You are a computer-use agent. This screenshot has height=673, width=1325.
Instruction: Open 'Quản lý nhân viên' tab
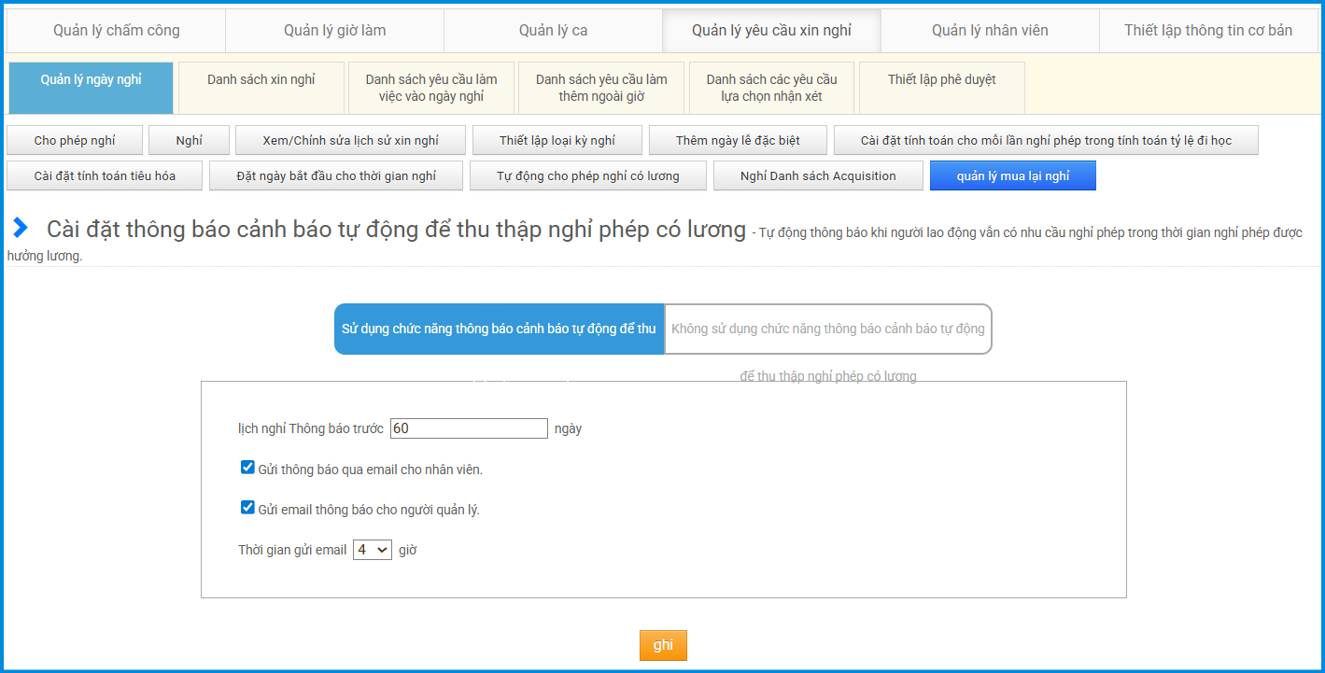tap(990, 31)
